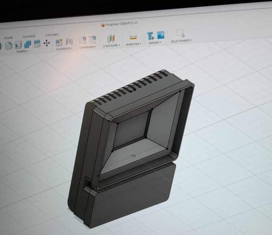Click the Projecteur document title
Viewport: 272px width, 235px height.
click(x=122, y=24)
